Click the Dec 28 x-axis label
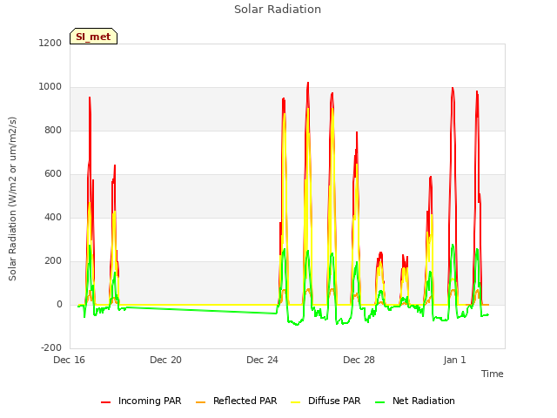Screen dimensions: 557x418 pos(359,360)
